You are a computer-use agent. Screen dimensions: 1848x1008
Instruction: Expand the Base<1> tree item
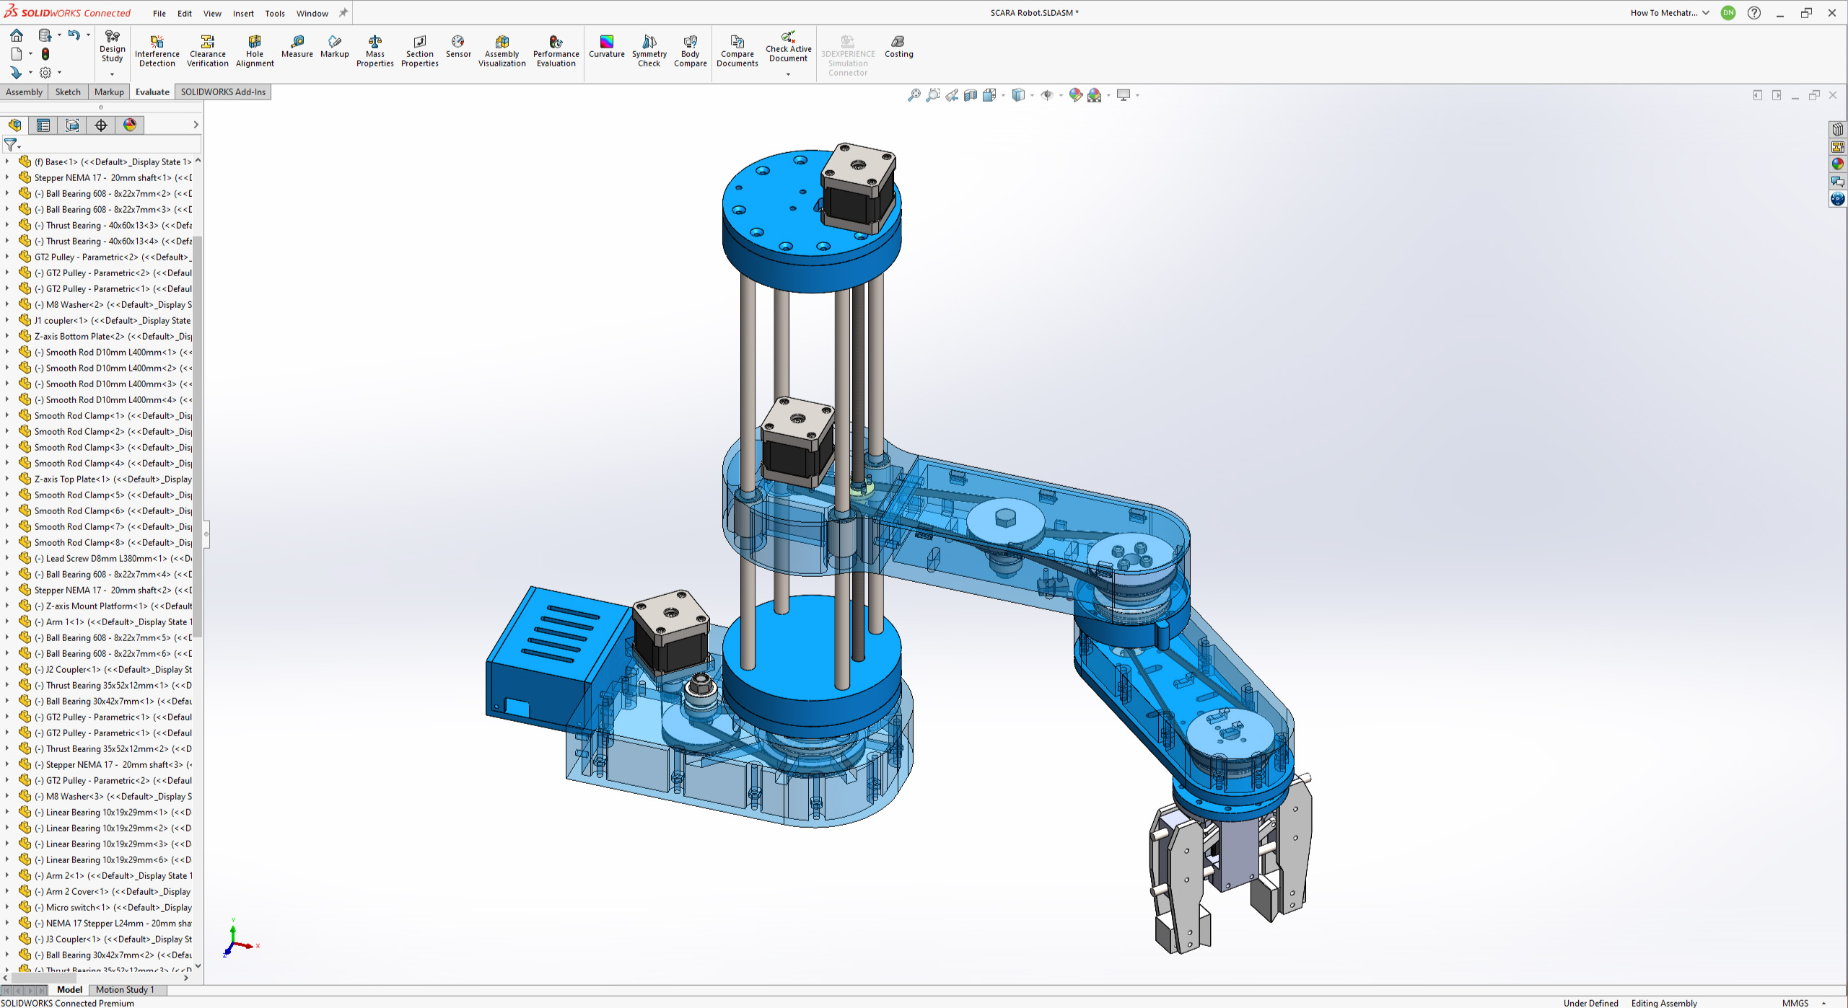(x=7, y=162)
